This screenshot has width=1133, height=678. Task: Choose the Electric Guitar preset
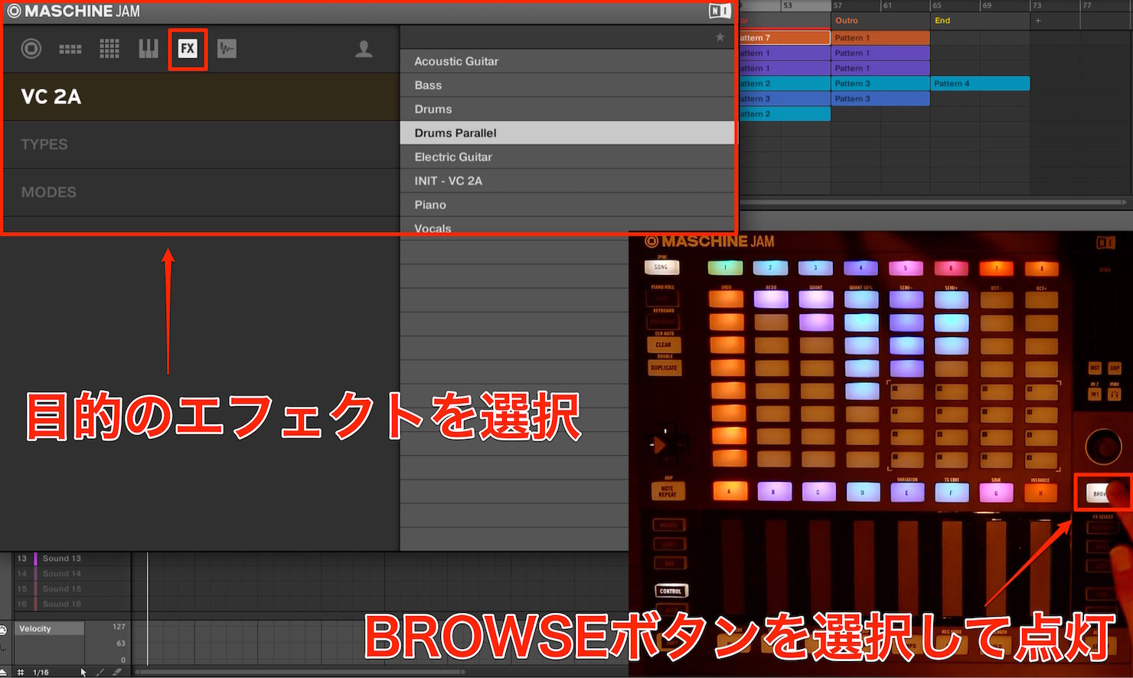(567, 156)
